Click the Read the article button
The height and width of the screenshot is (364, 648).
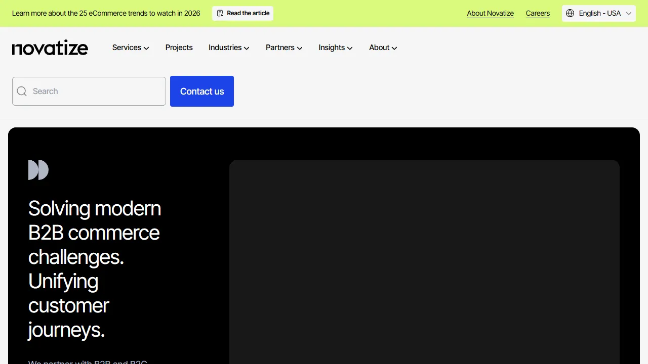point(242,13)
